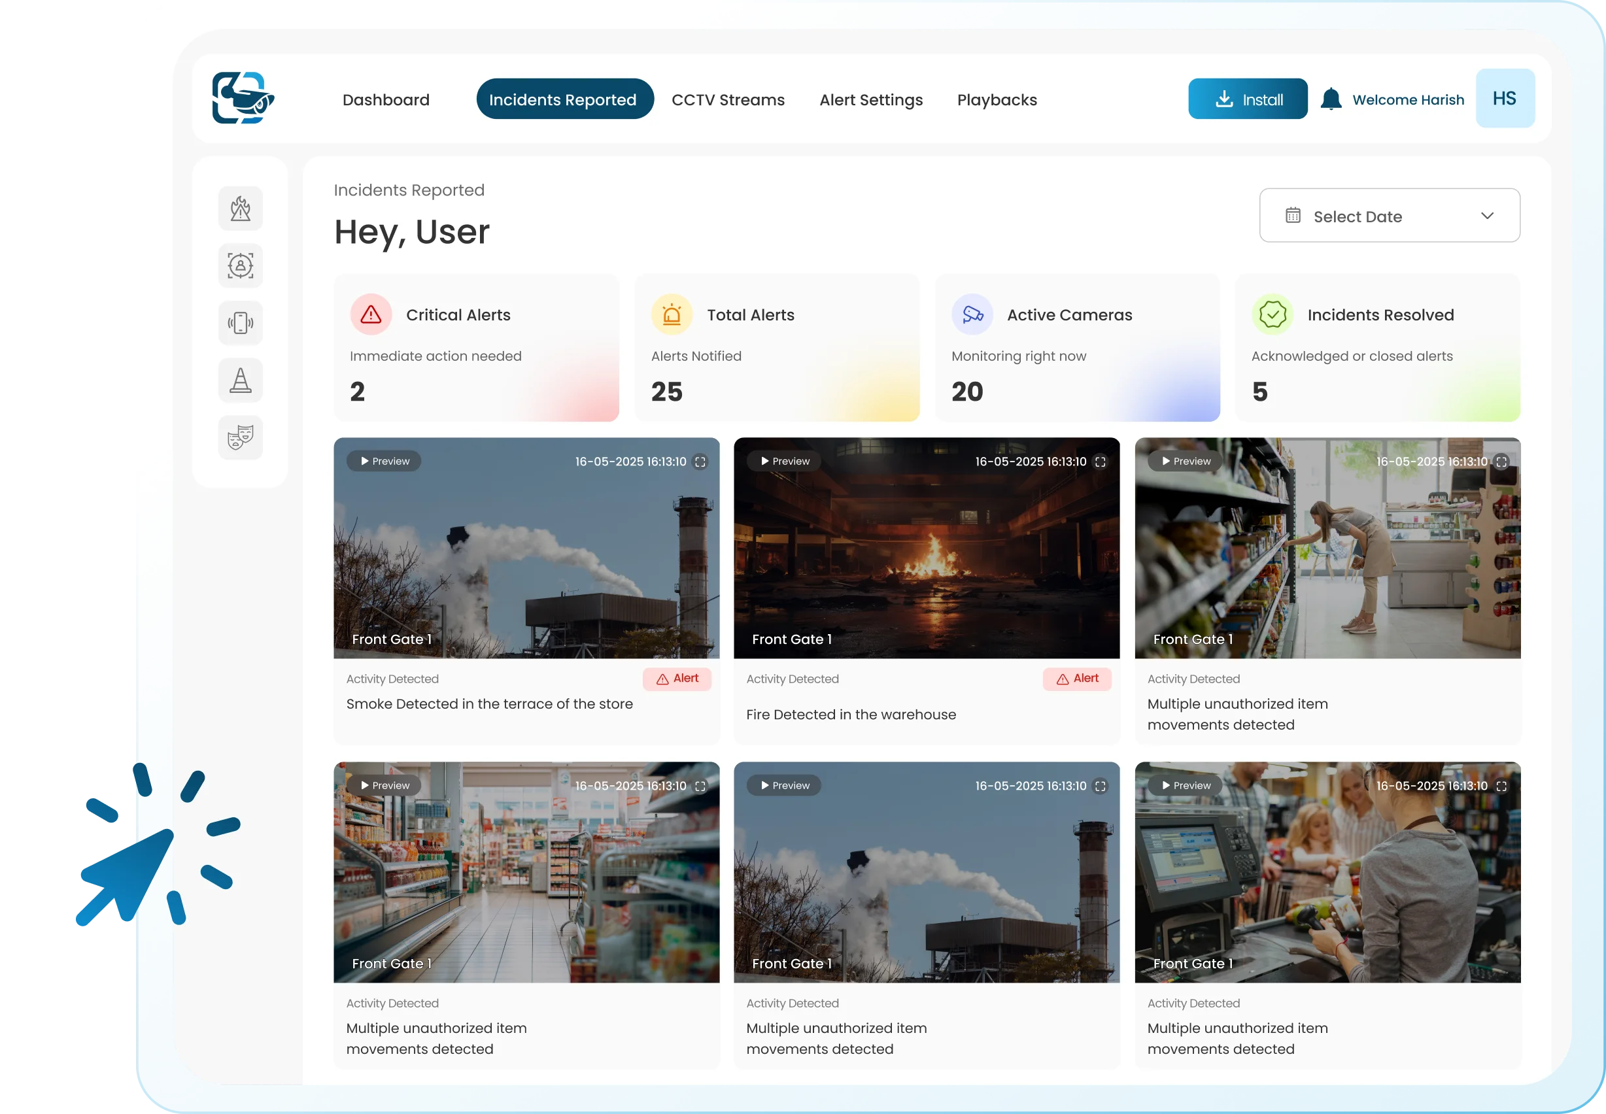The image size is (1606, 1114).
Task: Play Preview on warehouse fire video
Action: [x=784, y=462]
